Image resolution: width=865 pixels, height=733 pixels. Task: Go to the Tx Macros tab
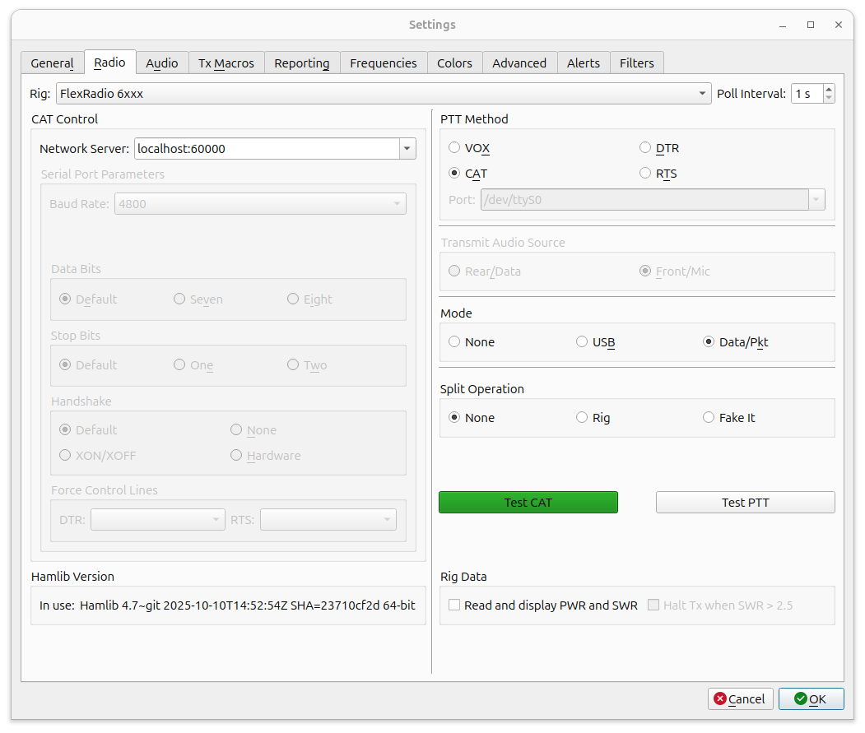tap(226, 63)
